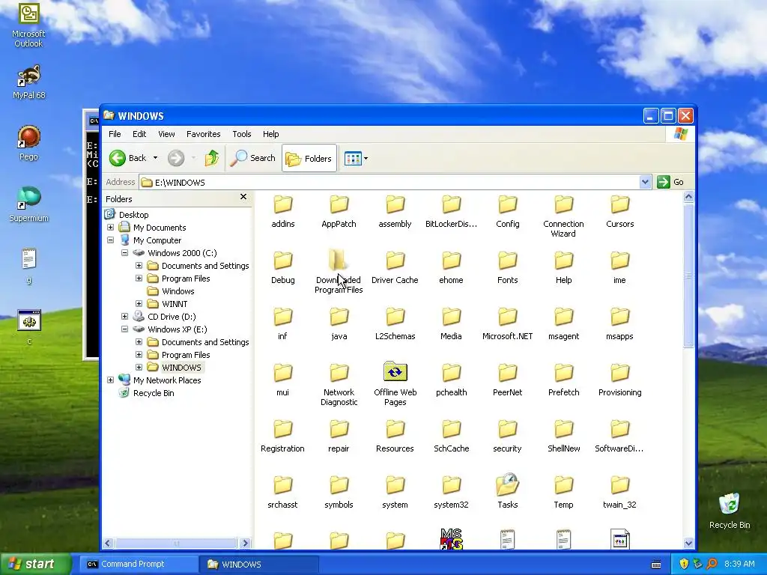Expand My Documents in the folder tree
Image resolution: width=767 pixels, height=575 pixels.
click(111, 228)
